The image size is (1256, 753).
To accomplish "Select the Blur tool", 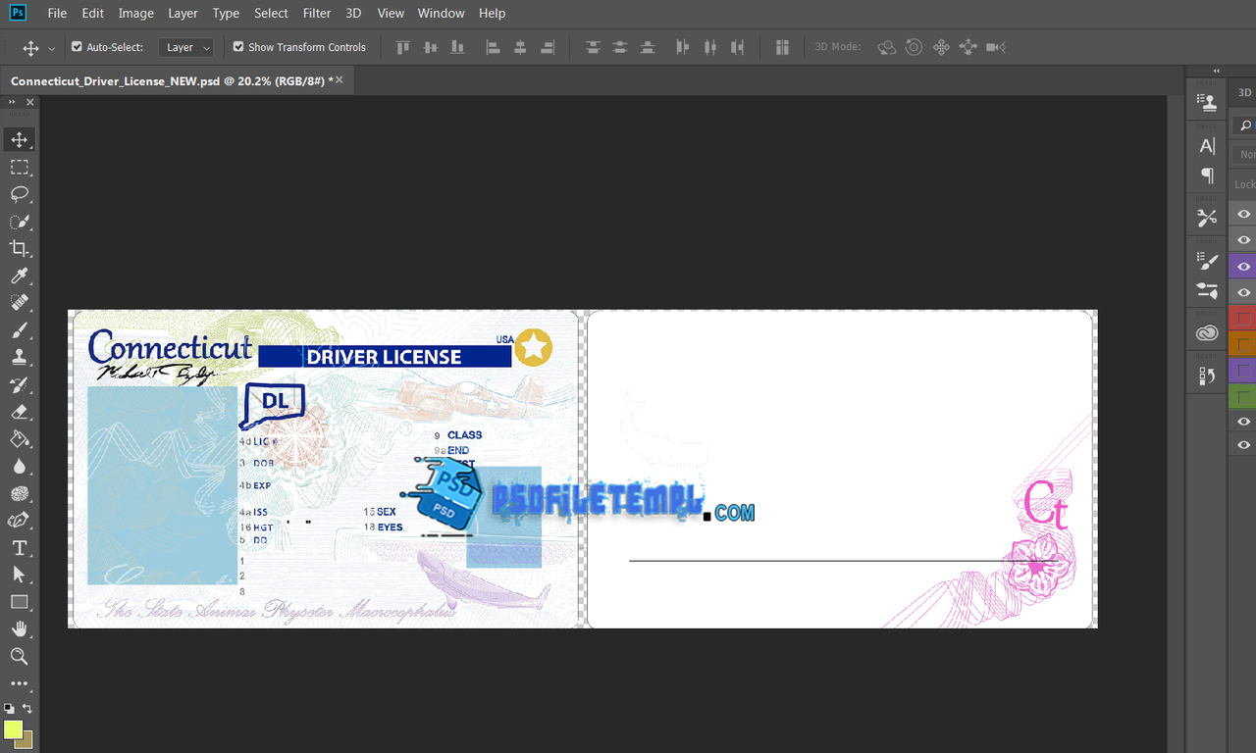I will 19,467.
